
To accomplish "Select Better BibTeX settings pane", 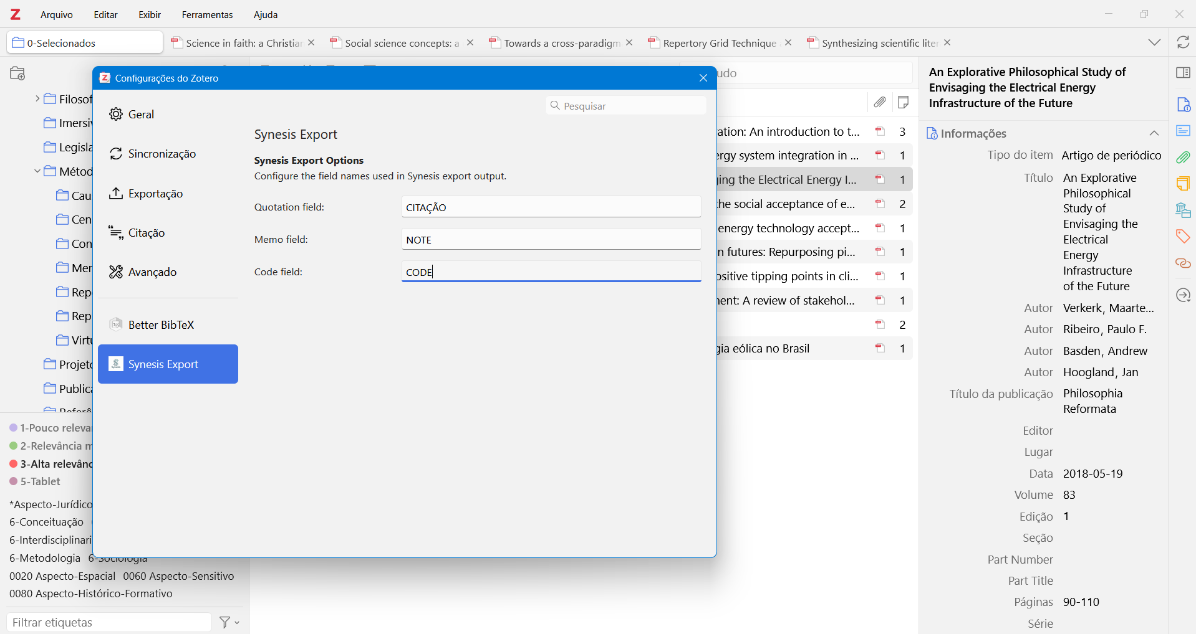I will point(161,324).
